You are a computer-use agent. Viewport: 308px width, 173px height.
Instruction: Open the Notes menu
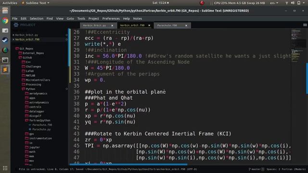coord(138,18)
